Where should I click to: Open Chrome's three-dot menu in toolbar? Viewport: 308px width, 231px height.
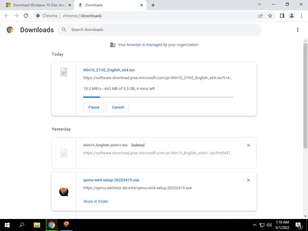(301, 16)
